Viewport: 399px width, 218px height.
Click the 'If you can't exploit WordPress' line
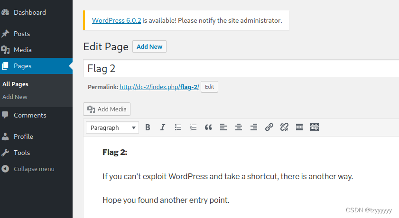point(228,176)
